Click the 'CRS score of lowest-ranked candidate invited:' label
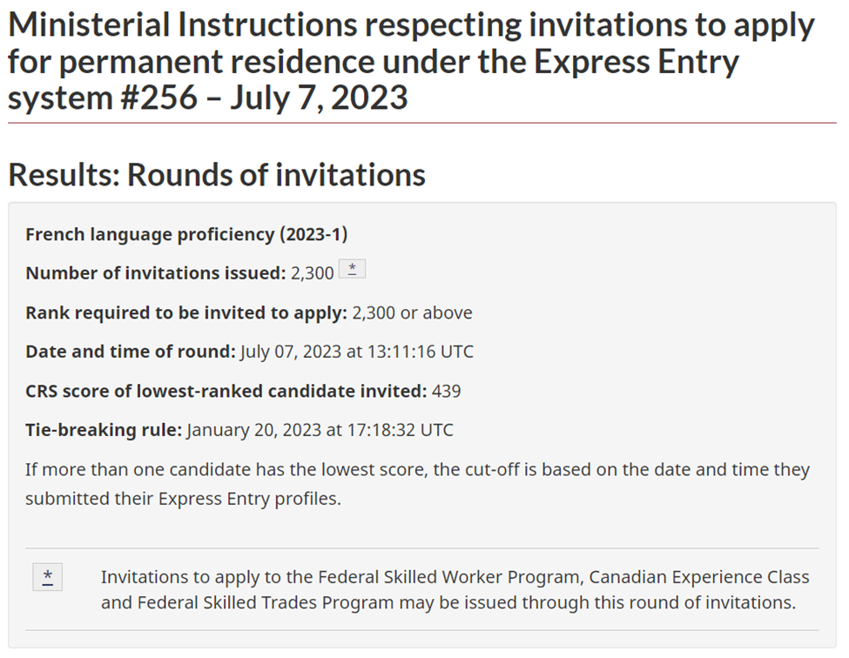Screen dimensions: 849x658 click(x=226, y=391)
